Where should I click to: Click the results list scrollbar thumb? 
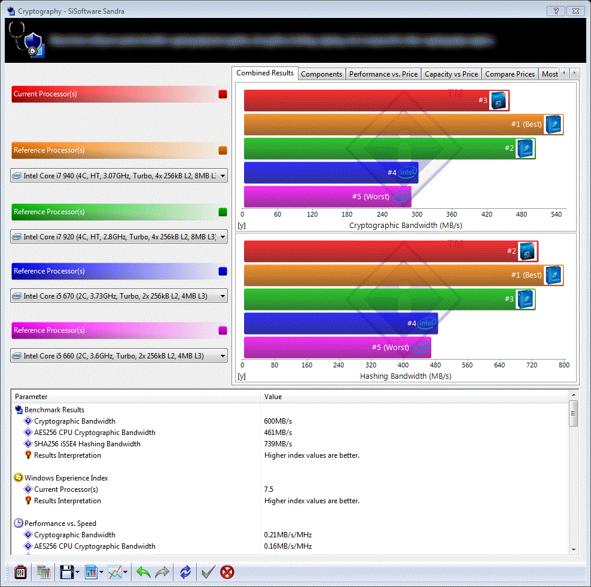(573, 413)
